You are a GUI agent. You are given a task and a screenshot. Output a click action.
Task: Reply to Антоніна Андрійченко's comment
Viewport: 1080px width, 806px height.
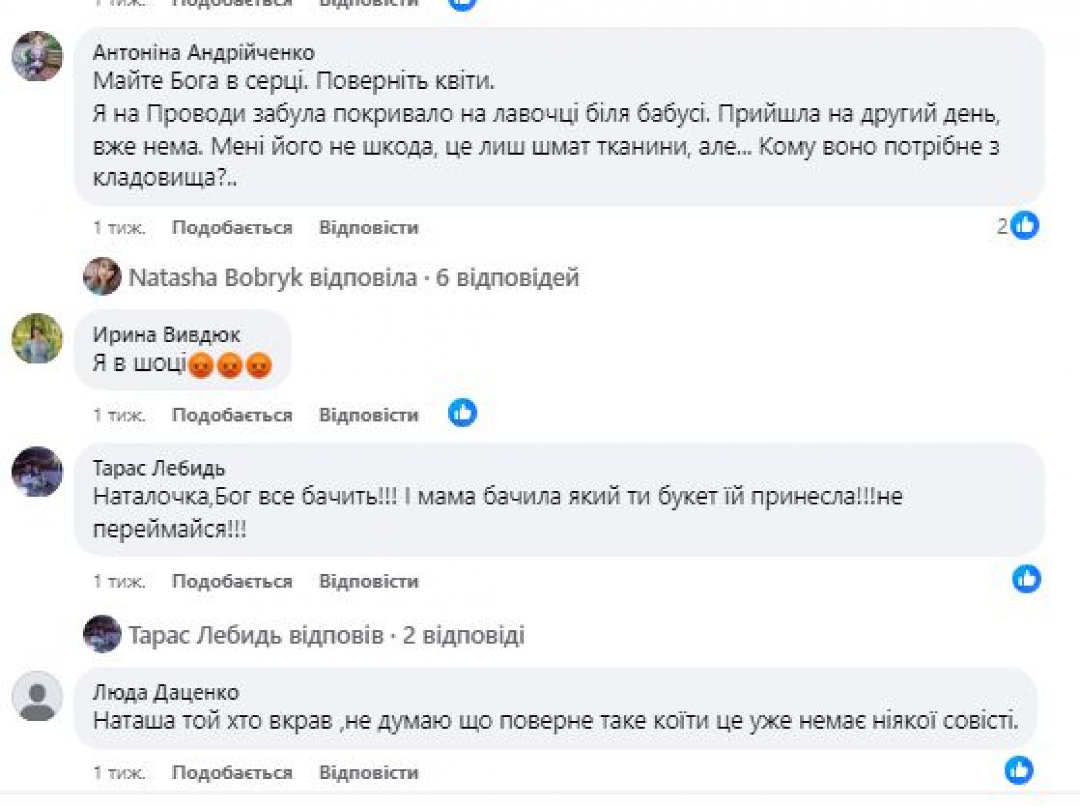click(368, 227)
